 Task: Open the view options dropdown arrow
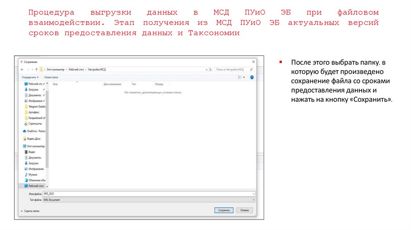(244, 77)
